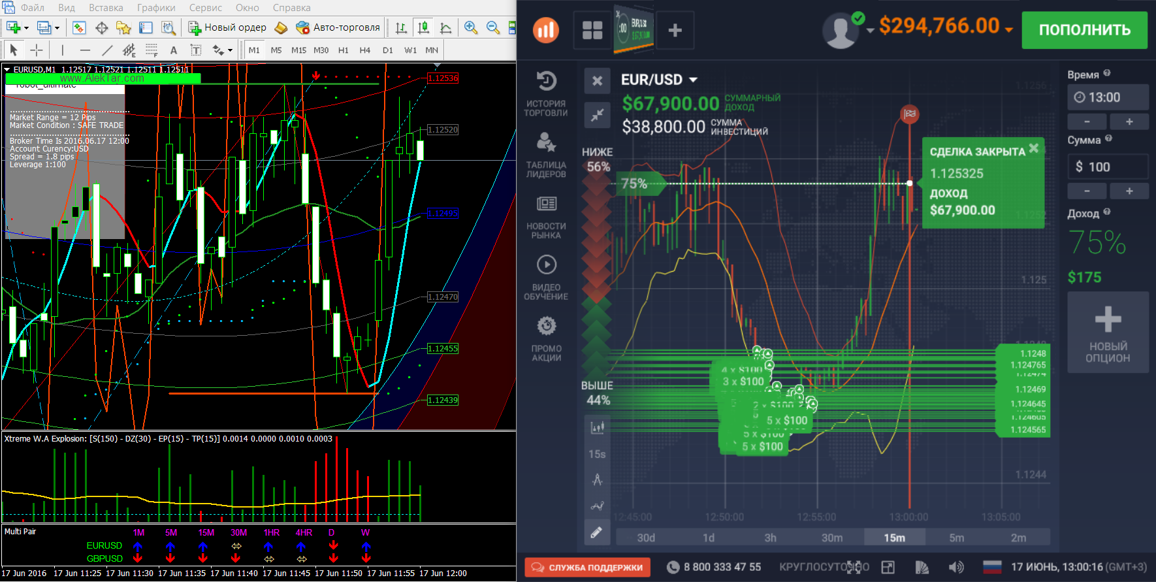The image size is (1156, 582).
Task: Open the chart type candlestick icon above 15s
Action: pos(597,428)
